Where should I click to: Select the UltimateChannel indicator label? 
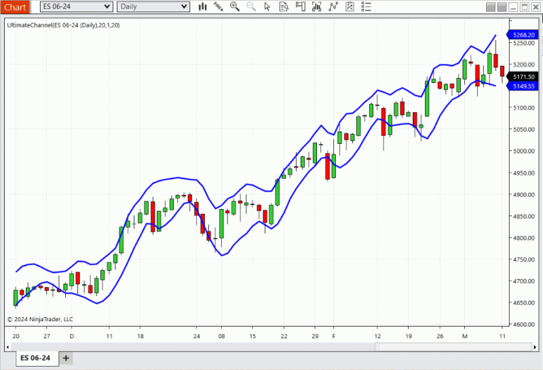tap(63, 25)
